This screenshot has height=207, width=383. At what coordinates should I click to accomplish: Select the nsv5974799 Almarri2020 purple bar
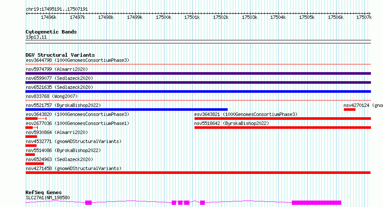click(198, 73)
